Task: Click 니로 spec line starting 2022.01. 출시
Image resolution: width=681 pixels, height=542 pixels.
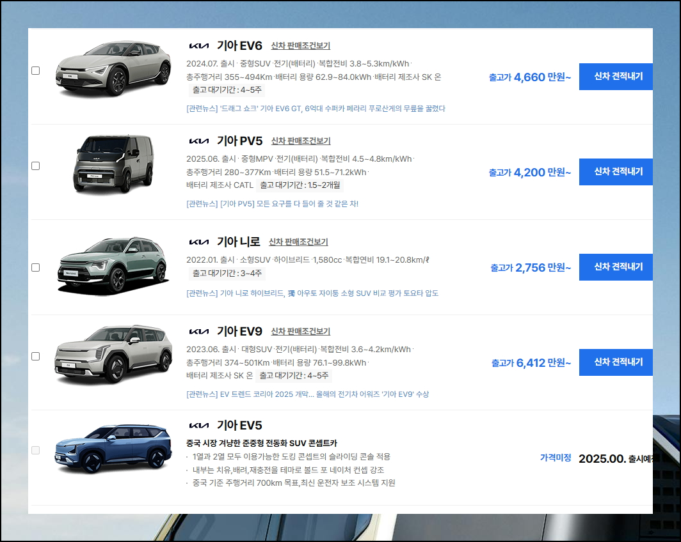Action: 308,259
